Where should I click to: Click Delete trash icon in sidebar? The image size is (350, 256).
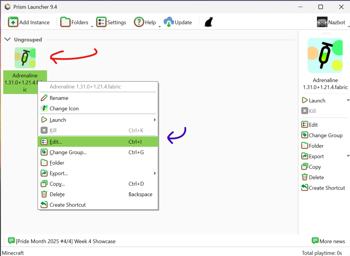[304, 177]
